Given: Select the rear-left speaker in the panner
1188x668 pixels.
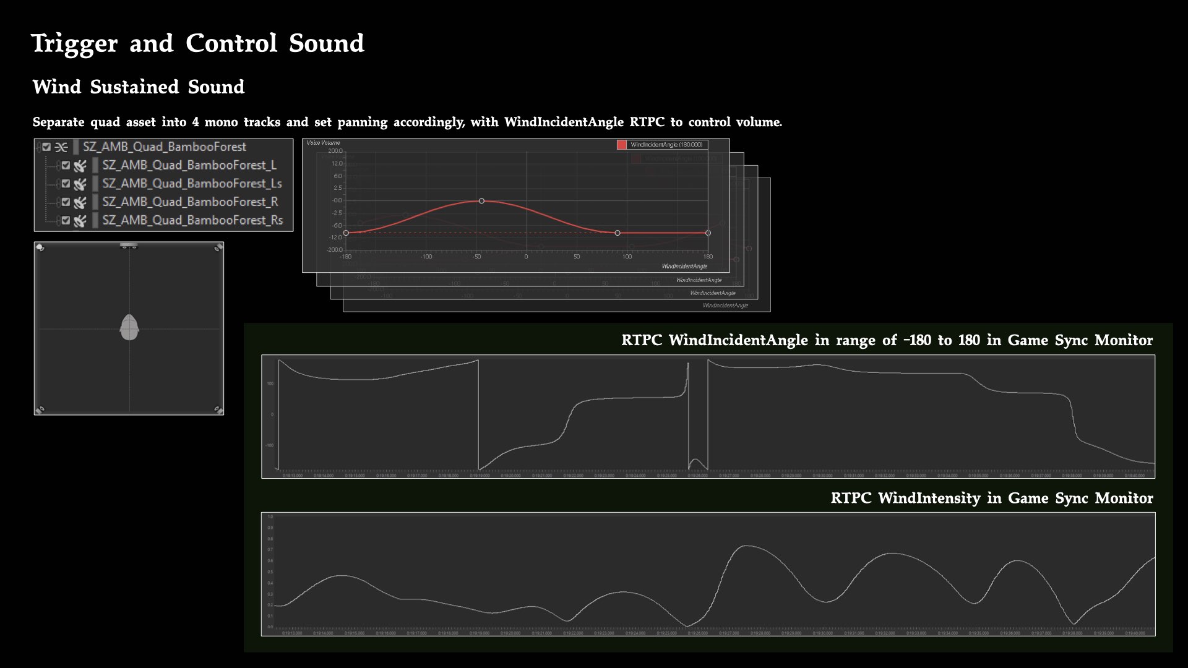Looking at the screenshot, I should [x=40, y=409].
